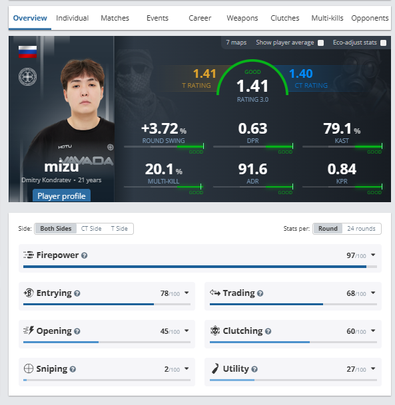Image resolution: width=395 pixels, height=405 pixels.
Task: Click the Firepower help question-mark icon
Action: pos(84,255)
